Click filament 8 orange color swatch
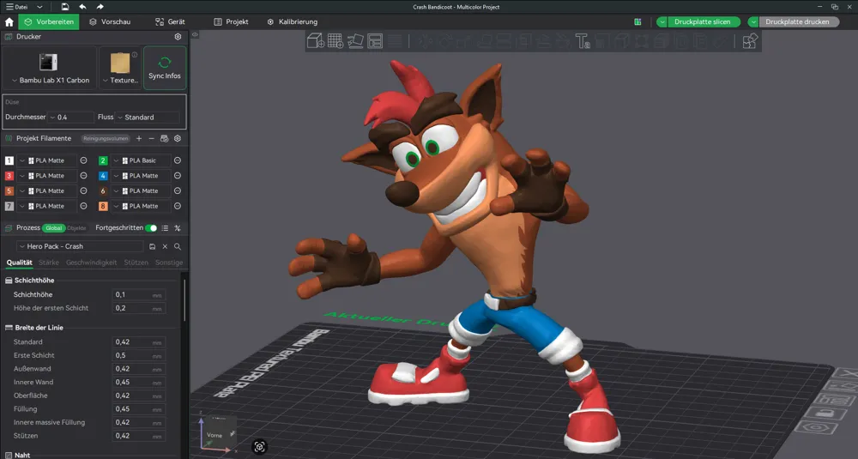 103,206
